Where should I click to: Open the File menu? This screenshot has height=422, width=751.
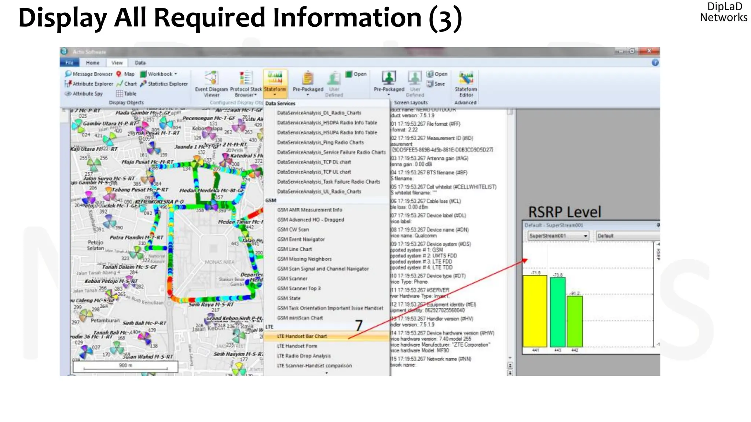[69, 63]
